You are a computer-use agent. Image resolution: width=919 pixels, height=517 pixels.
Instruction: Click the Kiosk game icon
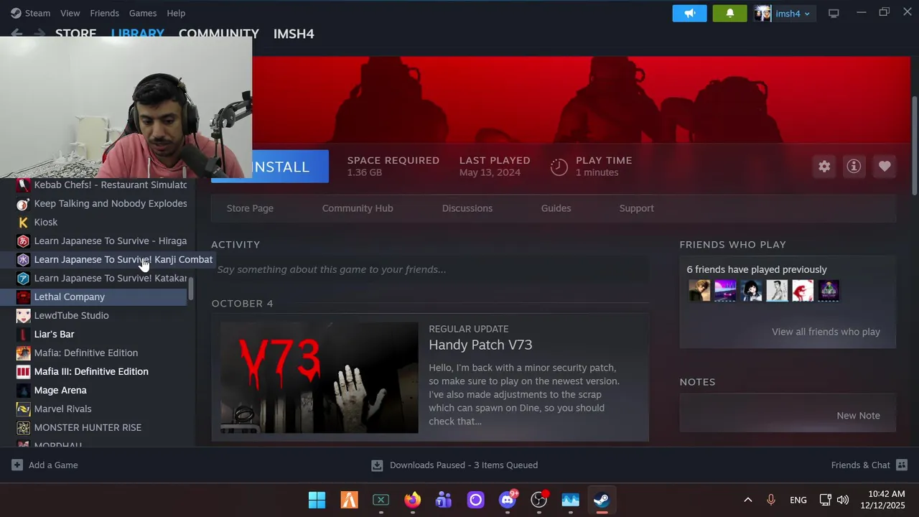tap(23, 222)
